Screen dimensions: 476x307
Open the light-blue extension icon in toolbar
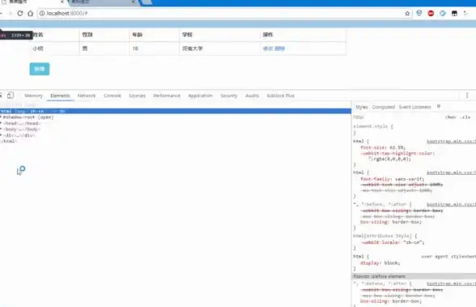tap(443, 13)
